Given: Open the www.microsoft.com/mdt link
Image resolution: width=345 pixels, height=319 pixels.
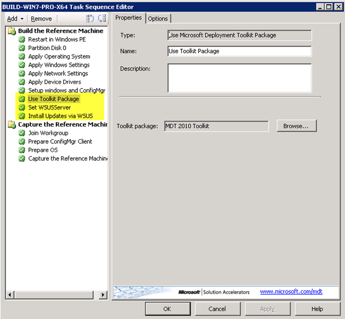Looking at the screenshot, I should [291, 291].
